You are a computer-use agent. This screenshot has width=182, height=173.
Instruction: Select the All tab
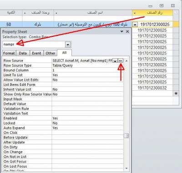coord(64,53)
